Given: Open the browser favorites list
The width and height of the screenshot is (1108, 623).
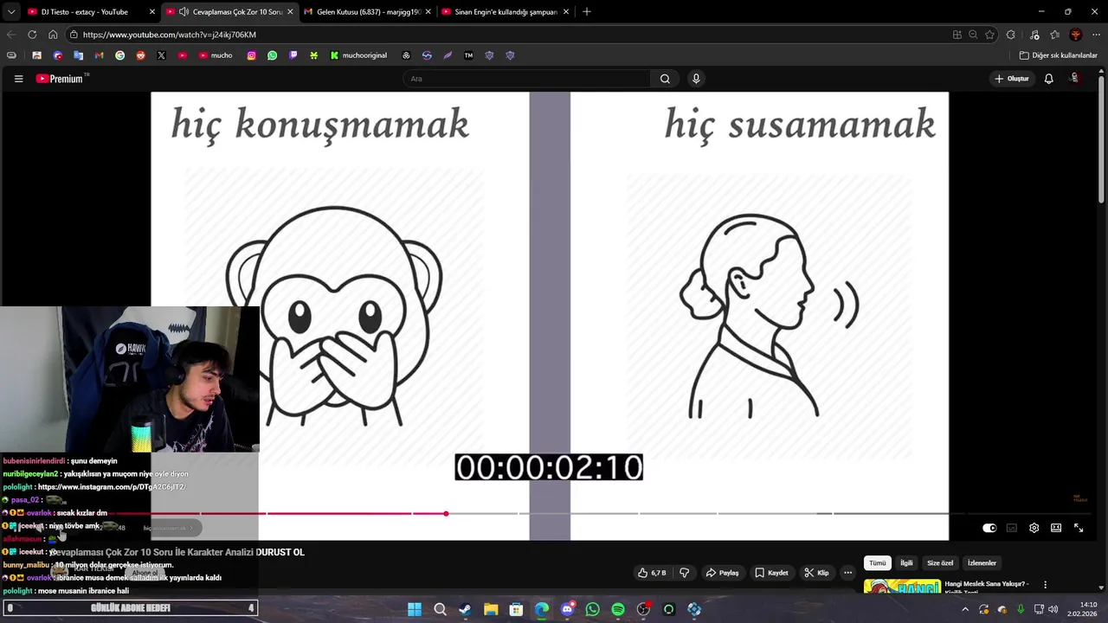Looking at the screenshot, I should 1054,35.
